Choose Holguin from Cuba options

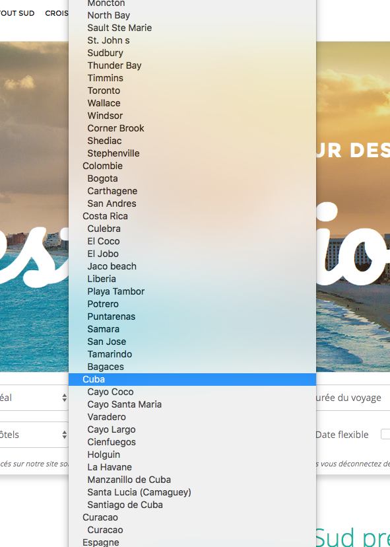pos(192,455)
